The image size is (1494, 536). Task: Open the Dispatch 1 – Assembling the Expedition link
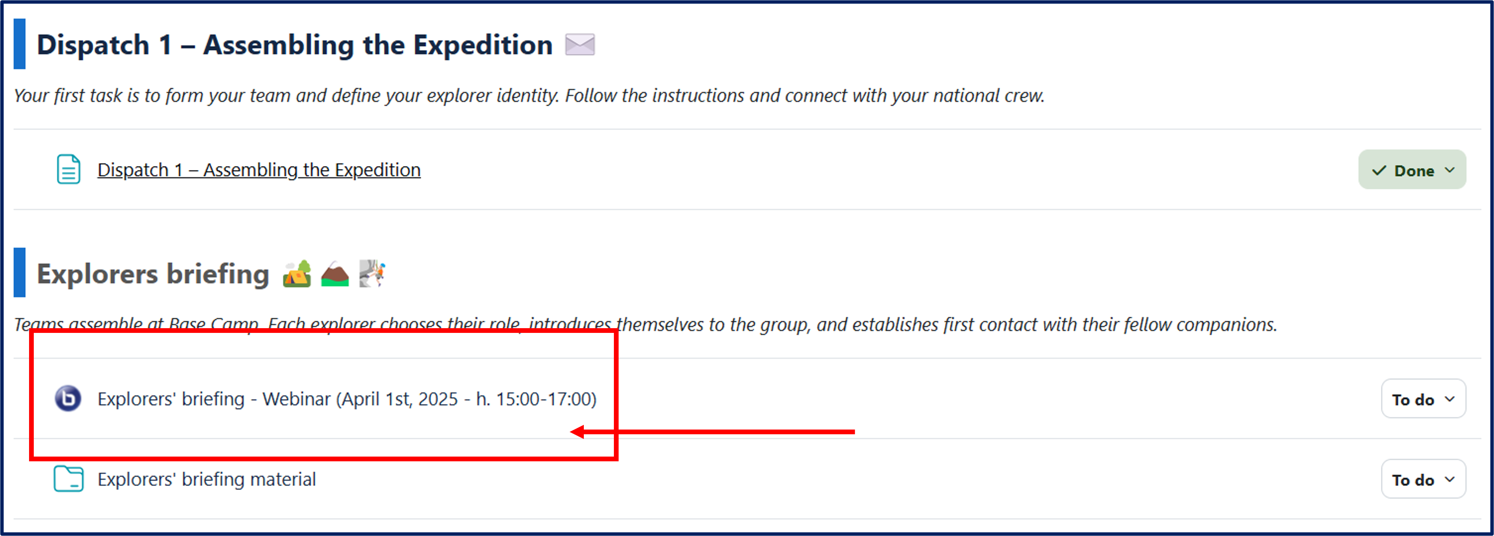(259, 170)
